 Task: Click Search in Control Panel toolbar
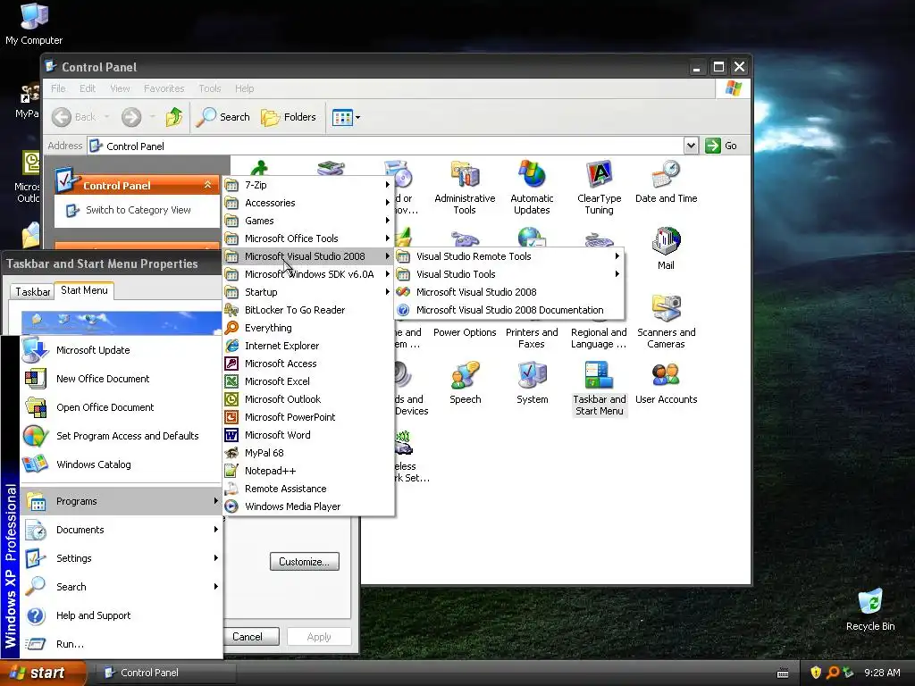pyautogui.click(x=222, y=117)
